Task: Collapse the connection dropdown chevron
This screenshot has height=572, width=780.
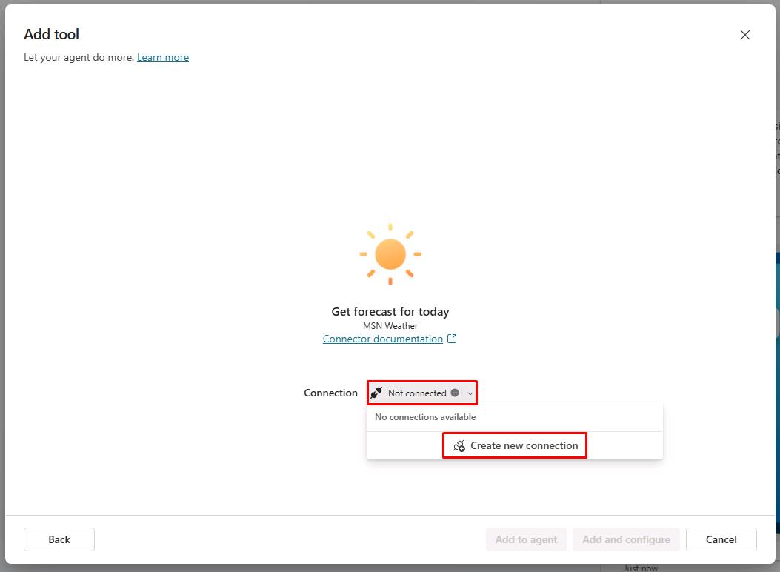Action: pyautogui.click(x=470, y=393)
